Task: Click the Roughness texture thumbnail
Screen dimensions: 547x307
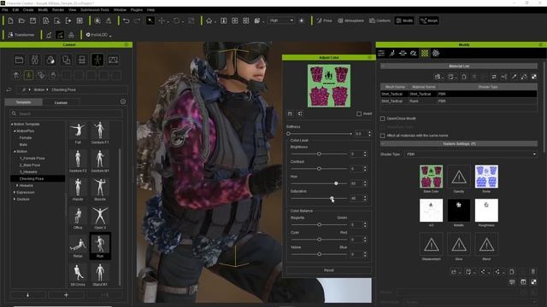Action: point(486,211)
